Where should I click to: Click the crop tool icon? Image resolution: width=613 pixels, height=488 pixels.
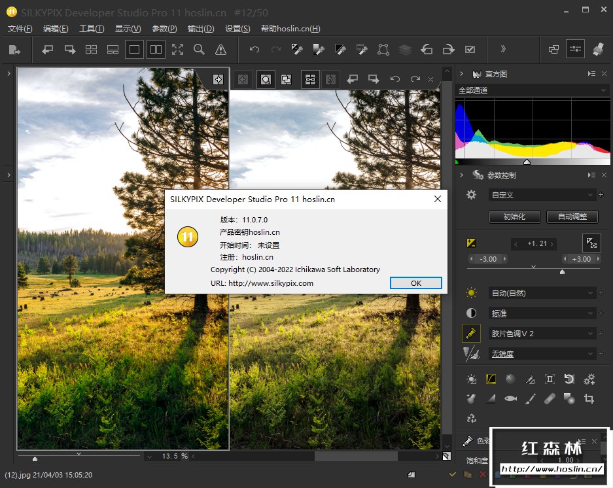[589, 398]
